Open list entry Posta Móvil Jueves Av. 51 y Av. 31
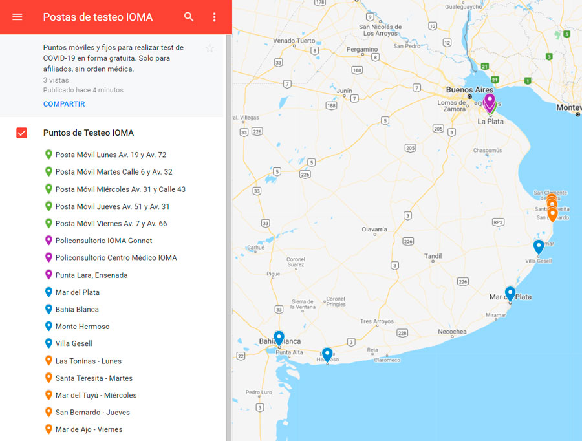Image resolution: width=582 pixels, height=441 pixels. pyautogui.click(x=113, y=206)
